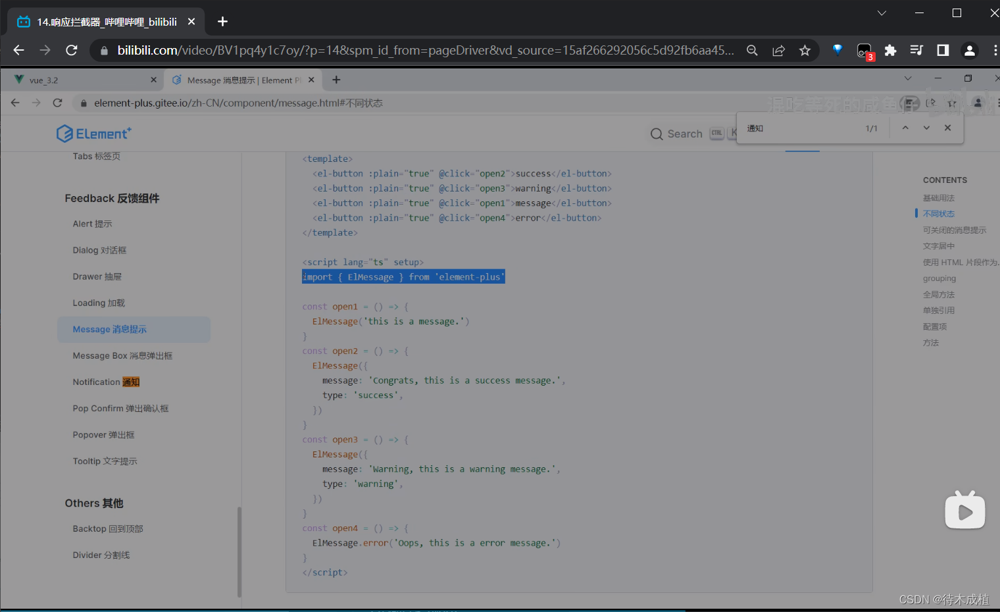The image size is (1000, 612).
Task: Open the Chrome extensions puzzle icon
Action: [890, 50]
